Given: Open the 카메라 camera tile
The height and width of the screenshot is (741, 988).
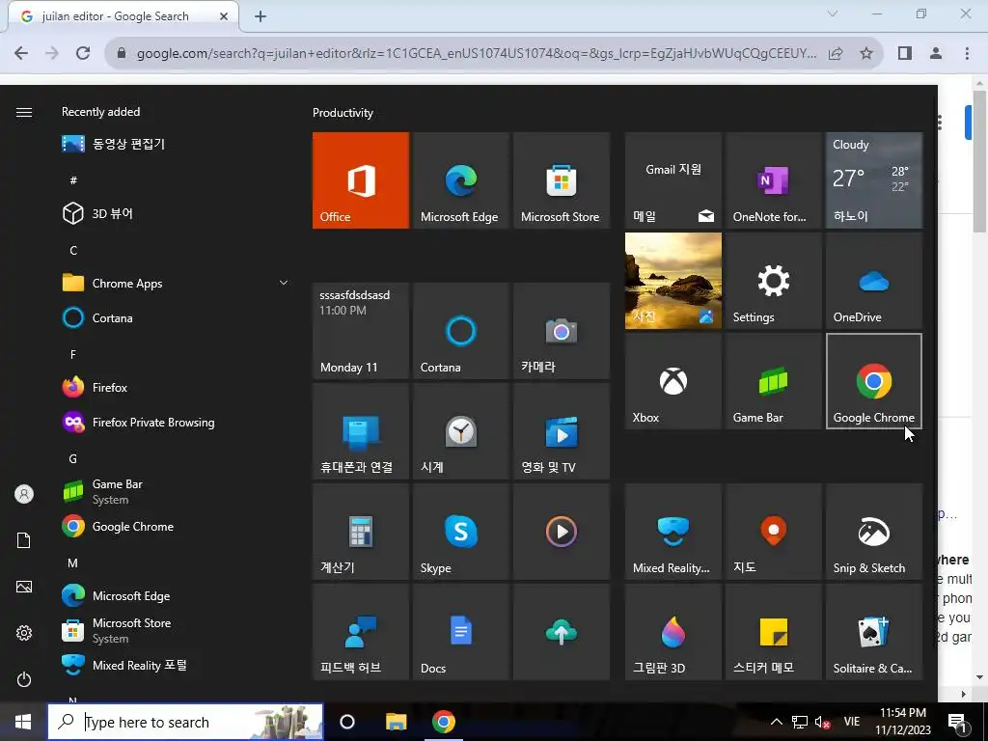Looking at the screenshot, I should (562, 331).
